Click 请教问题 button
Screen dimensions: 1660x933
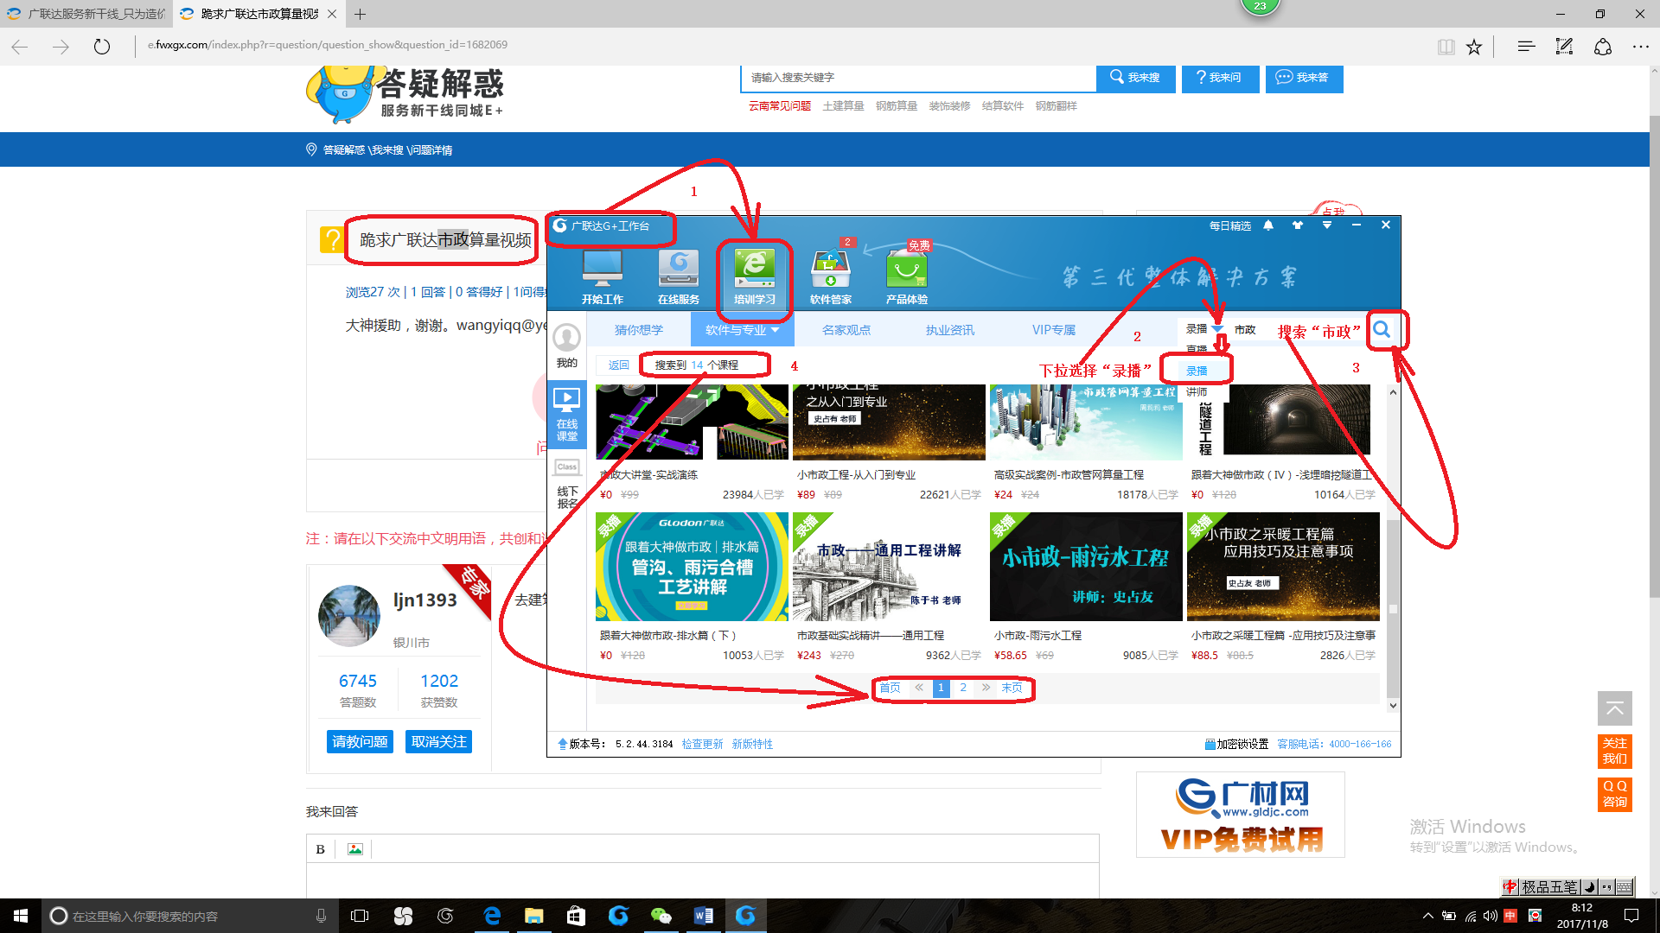360,742
